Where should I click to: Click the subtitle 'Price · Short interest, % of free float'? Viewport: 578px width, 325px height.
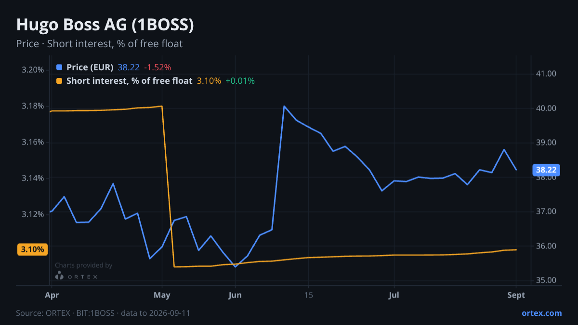pyautogui.click(x=99, y=44)
